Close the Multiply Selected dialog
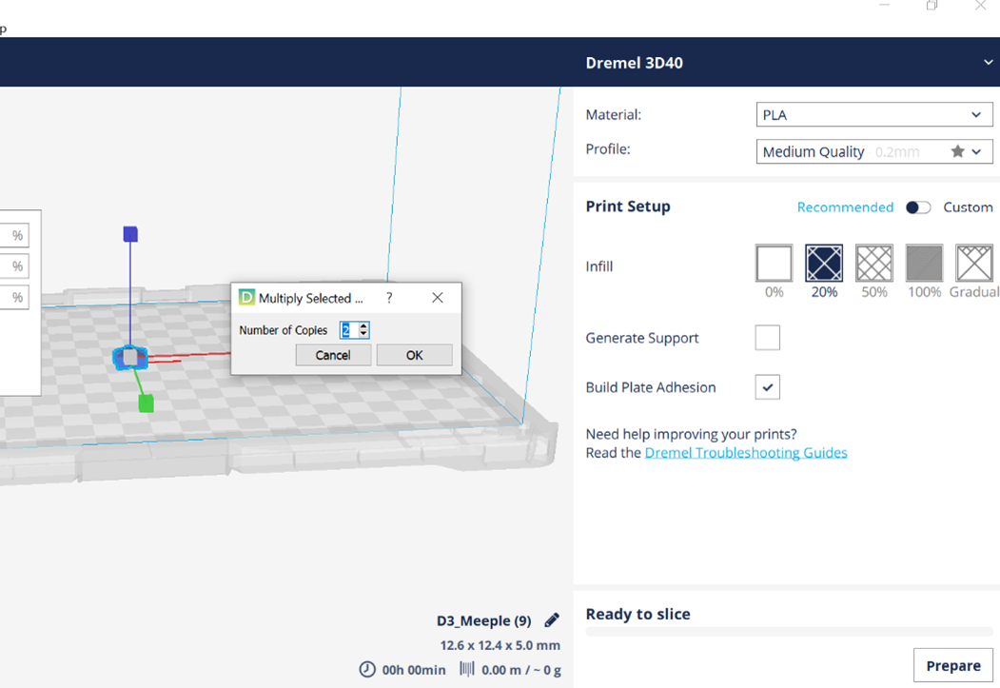Image resolution: width=1000 pixels, height=688 pixels. [x=438, y=298]
